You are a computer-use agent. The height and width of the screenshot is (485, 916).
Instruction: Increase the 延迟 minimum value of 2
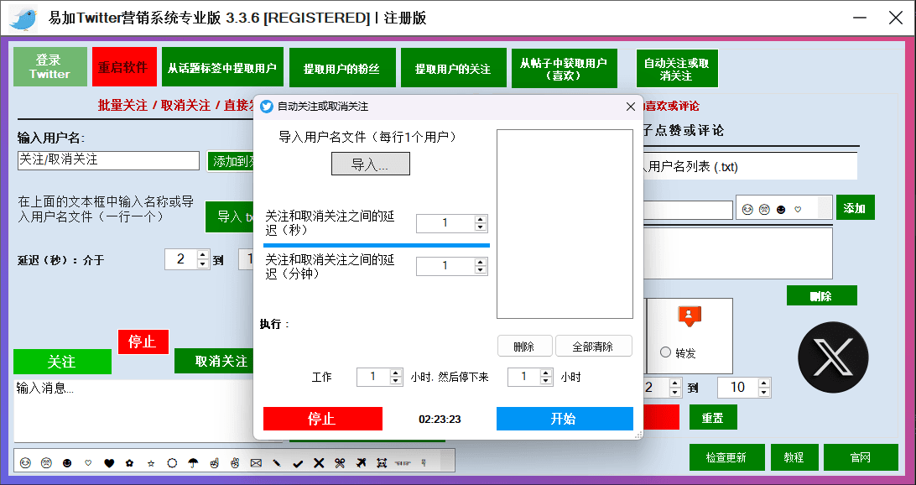point(203,255)
